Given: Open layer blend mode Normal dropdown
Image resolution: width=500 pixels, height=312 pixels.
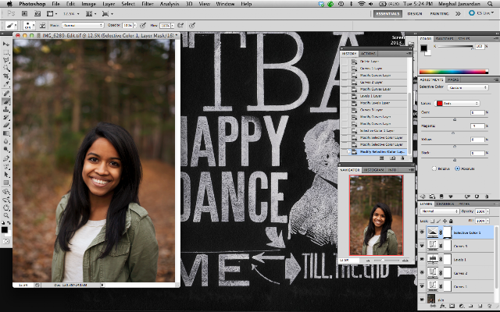Looking at the screenshot, I should tap(439, 211).
